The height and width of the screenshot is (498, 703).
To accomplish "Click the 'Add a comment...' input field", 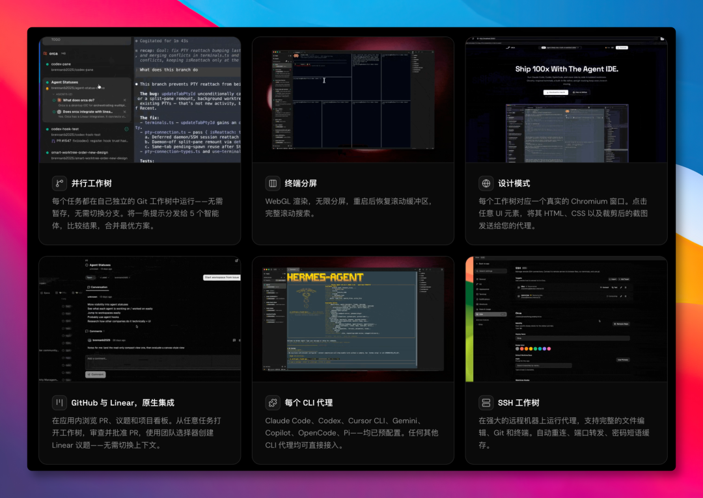I will tap(163, 362).
